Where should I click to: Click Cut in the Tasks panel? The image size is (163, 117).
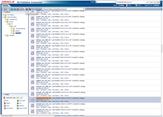click(20, 103)
